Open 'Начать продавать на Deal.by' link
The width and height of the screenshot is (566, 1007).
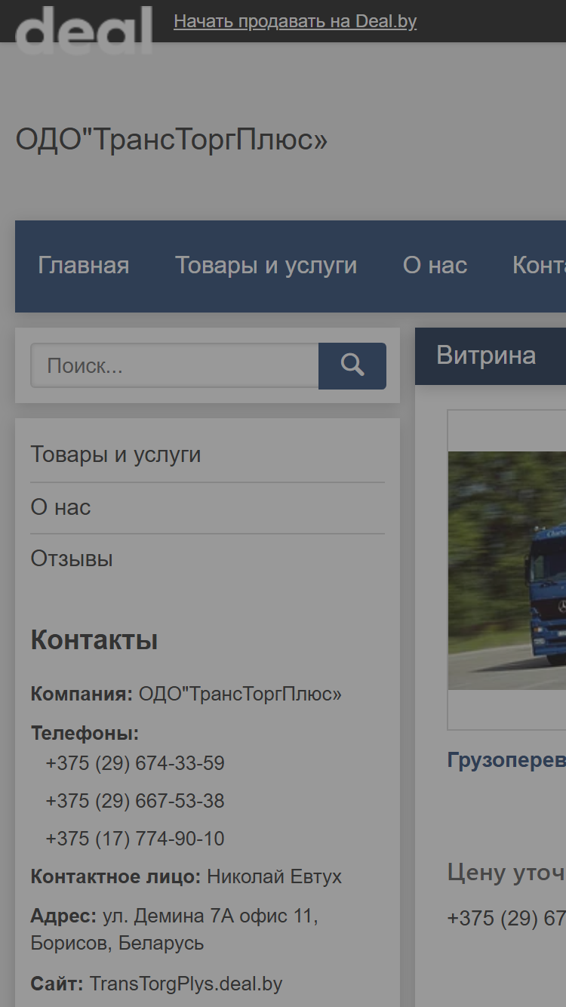click(295, 21)
